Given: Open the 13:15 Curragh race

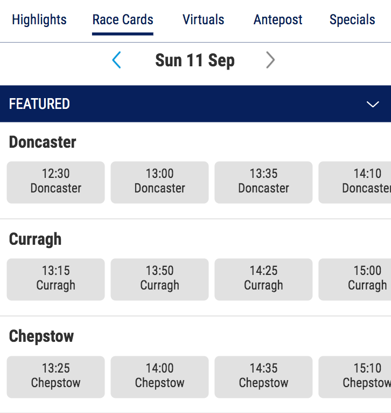Looking at the screenshot, I should tap(56, 279).
